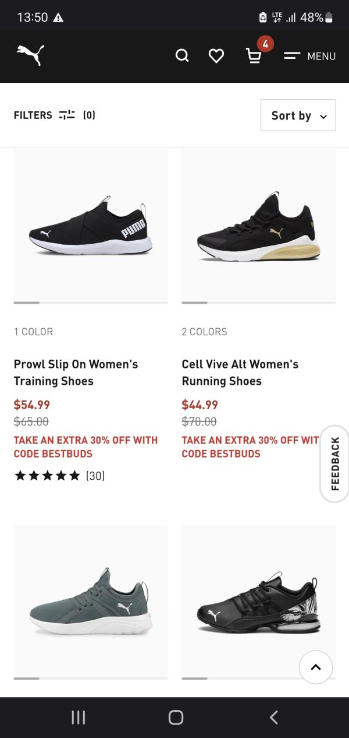Open Prowl Slip On Women's Training Shoes link

(x=76, y=372)
